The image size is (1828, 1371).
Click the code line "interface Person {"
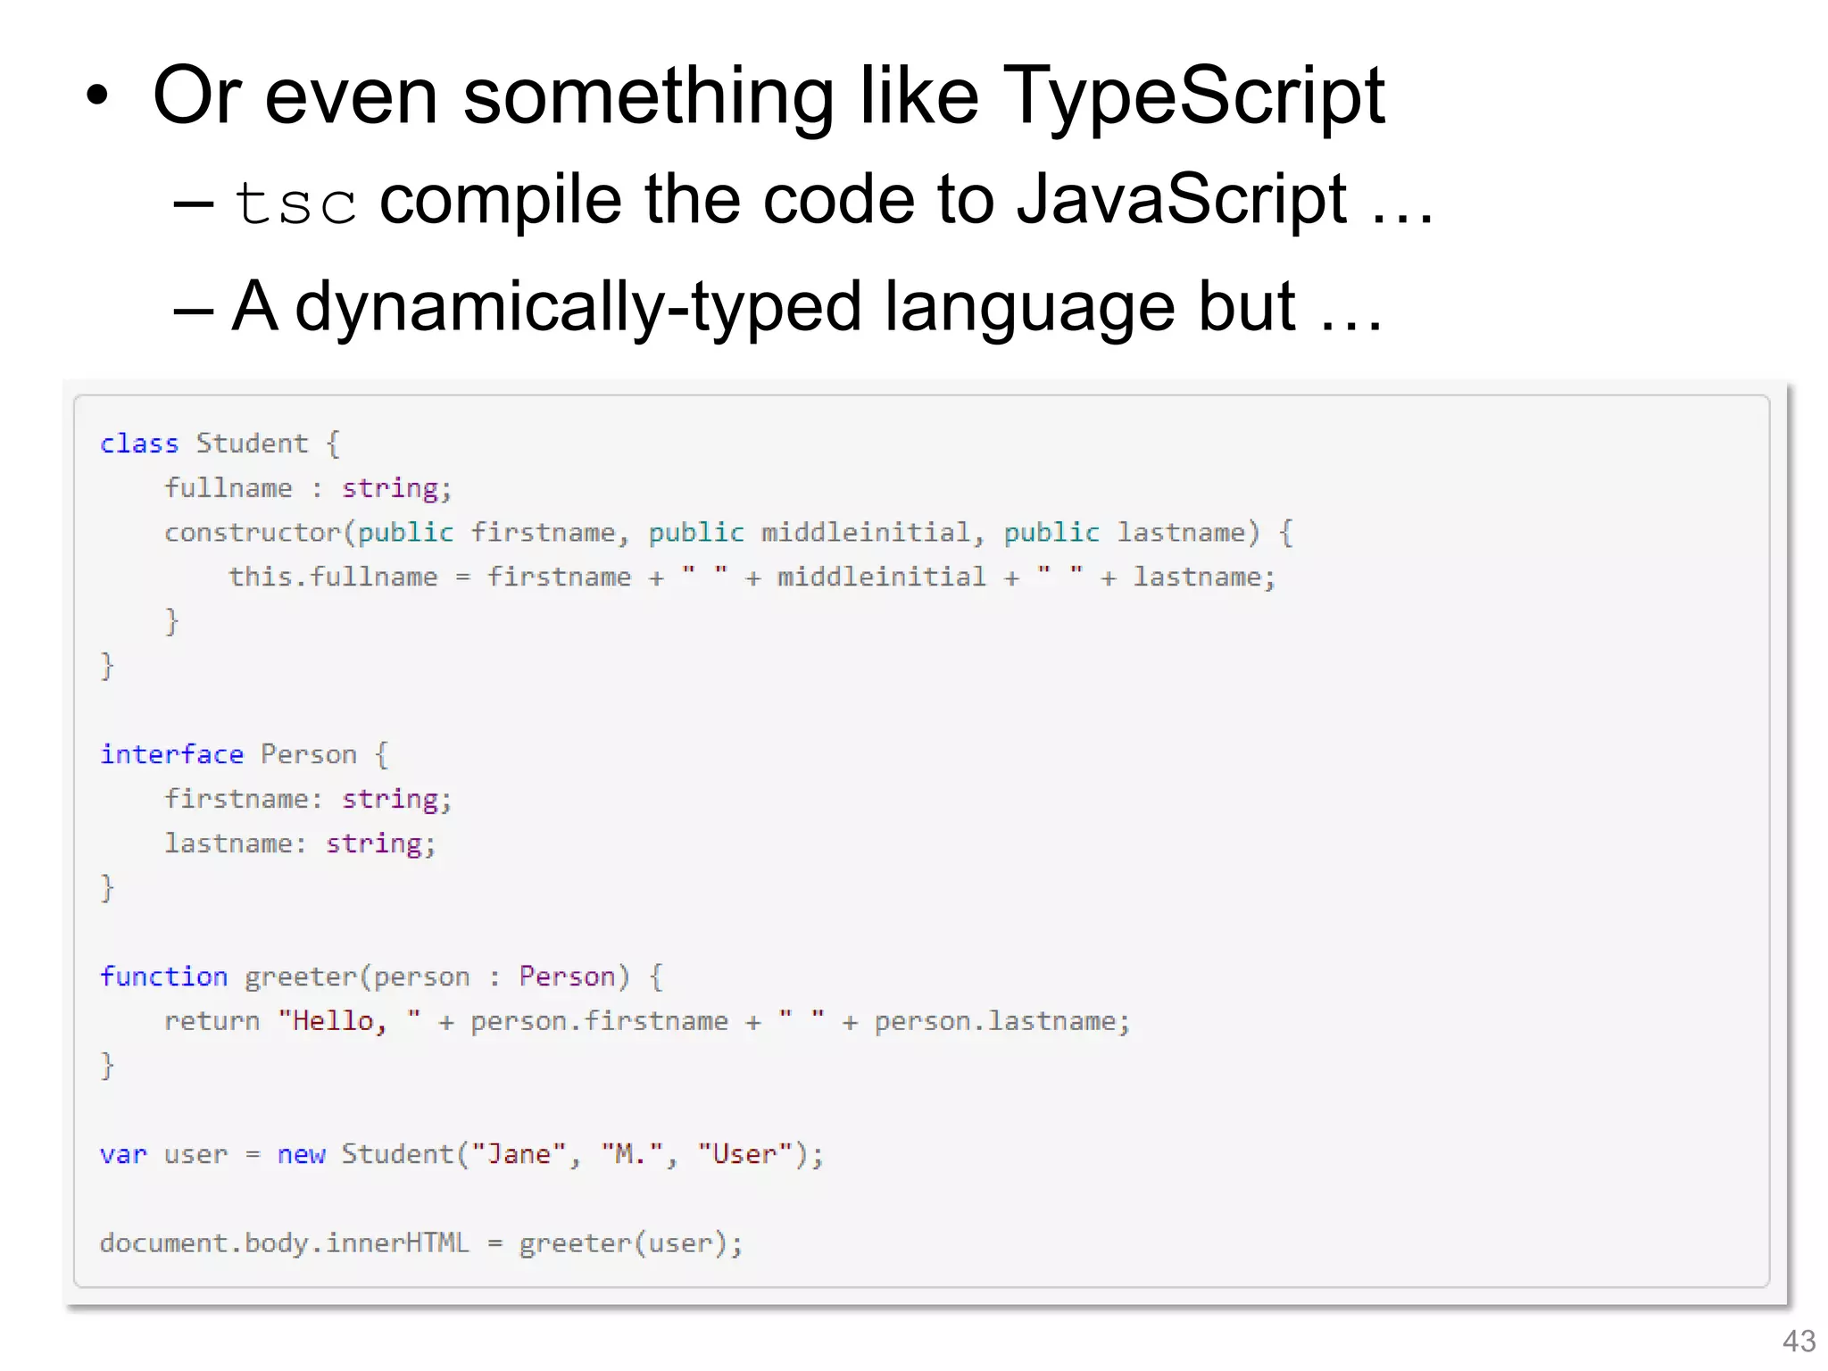[x=245, y=754]
